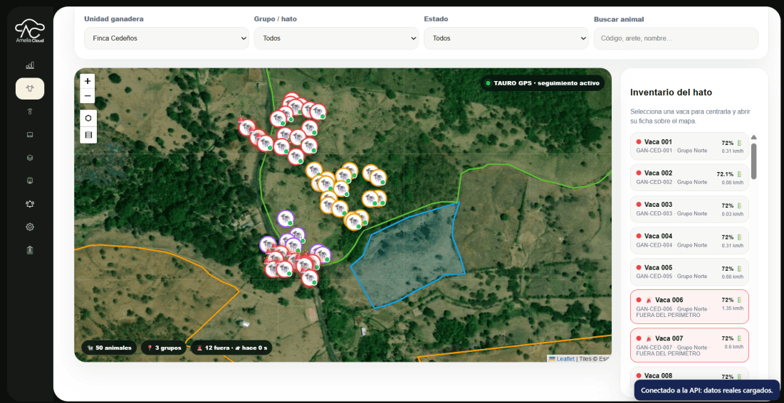Click the inventory scrollbar up arrow
The width and height of the screenshot is (784, 403).
[753, 137]
